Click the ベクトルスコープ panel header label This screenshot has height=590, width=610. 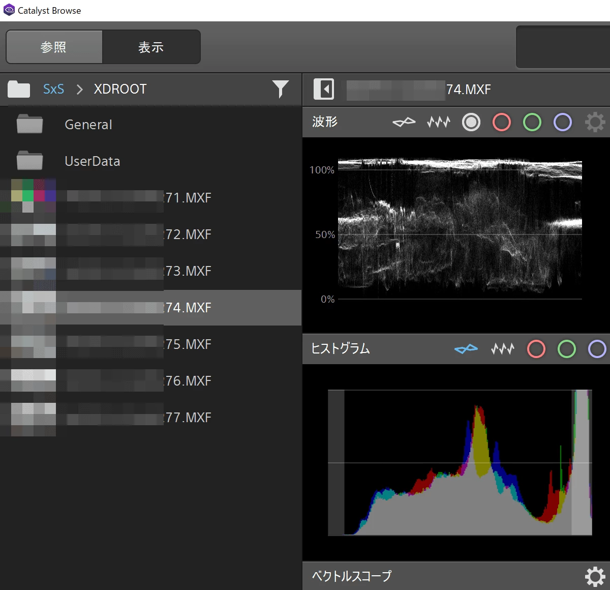352,576
